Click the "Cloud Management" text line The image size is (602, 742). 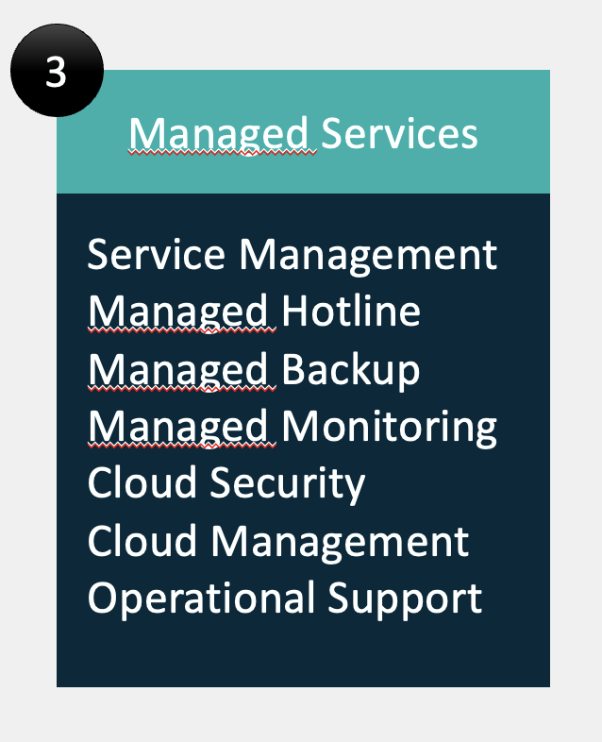[x=277, y=542]
